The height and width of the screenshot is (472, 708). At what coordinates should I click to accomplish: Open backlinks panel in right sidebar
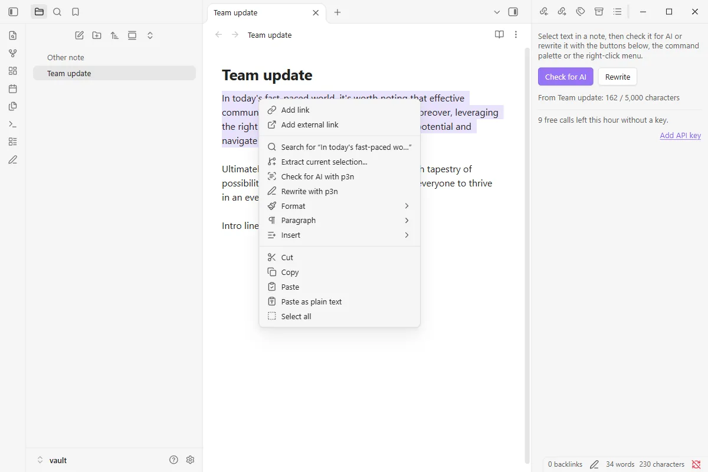[x=544, y=12]
